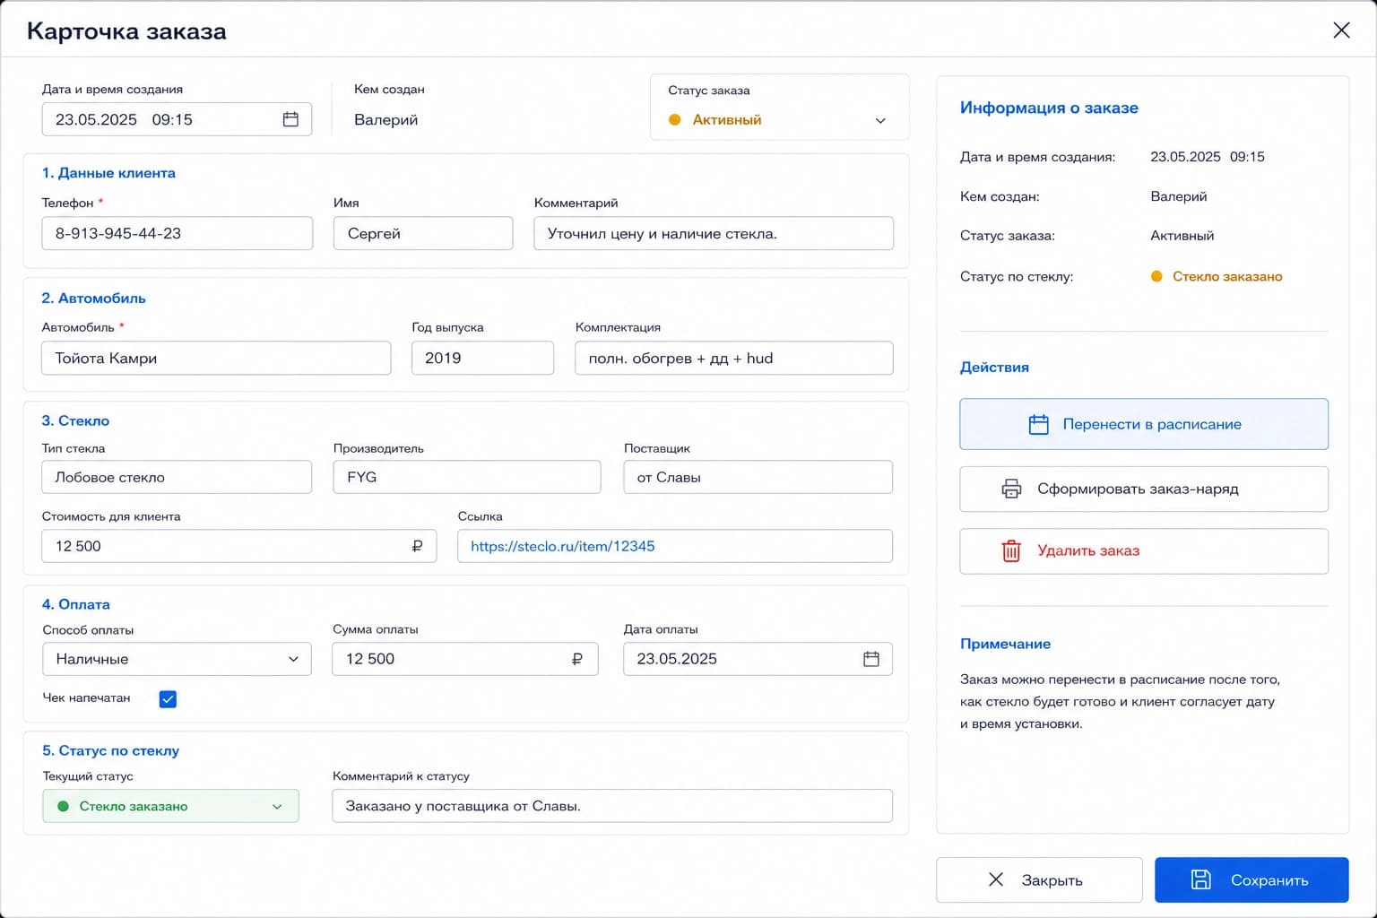Click the Тип стекла field

(x=177, y=477)
